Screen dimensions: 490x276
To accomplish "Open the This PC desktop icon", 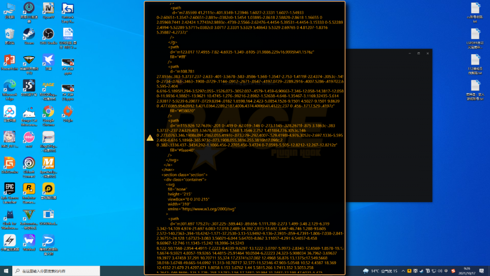I will tap(10, 11).
